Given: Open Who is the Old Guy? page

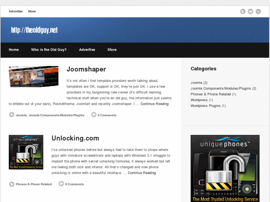Looking at the screenshot, I should [x=49, y=50].
